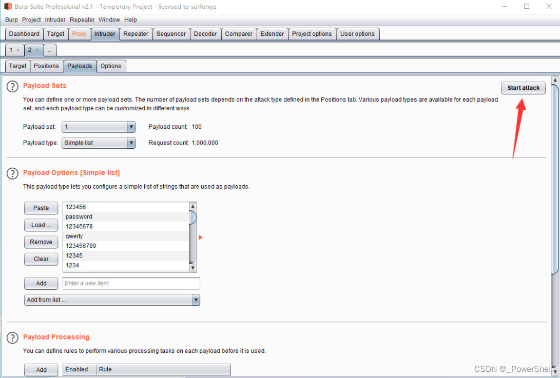Open the Project options tab
The width and height of the screenshot is (560, 378).
coord(312,34)
